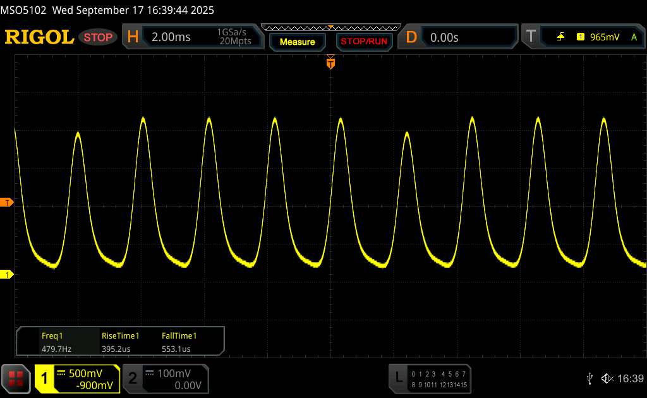This screenshot has width=647, height=398.
Task: Click the orange D delay icon
Action: point(411,37)
